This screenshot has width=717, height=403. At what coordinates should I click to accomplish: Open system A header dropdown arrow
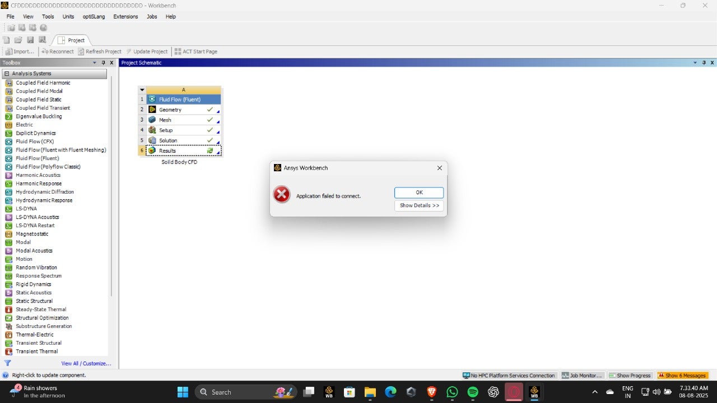142,90
